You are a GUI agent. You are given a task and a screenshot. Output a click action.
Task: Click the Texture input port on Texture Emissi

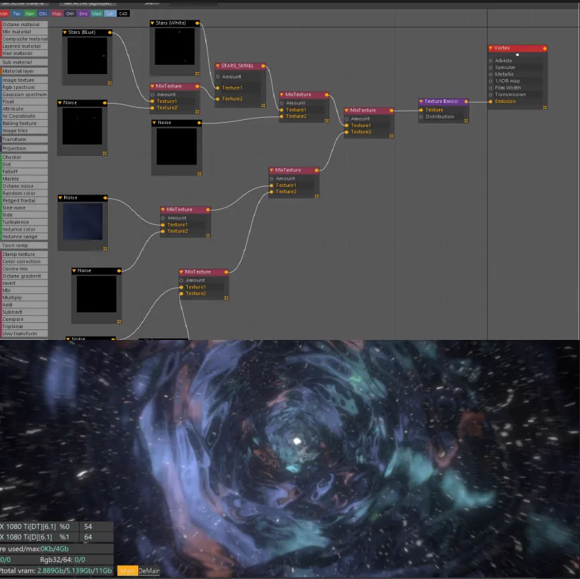point(421,110)
